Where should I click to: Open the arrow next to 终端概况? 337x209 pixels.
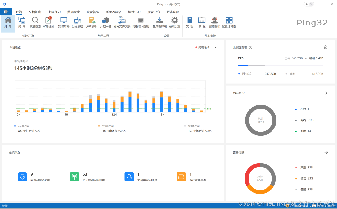(326, 93)
